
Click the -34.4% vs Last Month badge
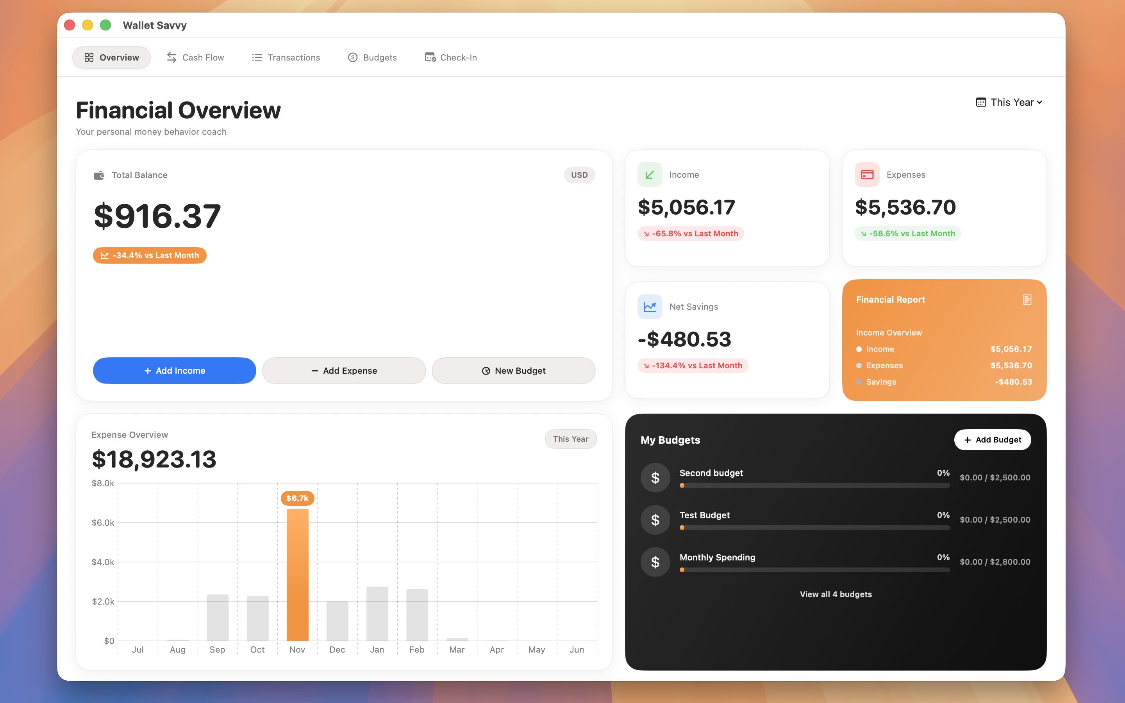click(x=150, y=255)
